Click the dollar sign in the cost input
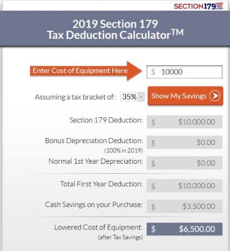 pyautogui.click(x=153, y=72)
